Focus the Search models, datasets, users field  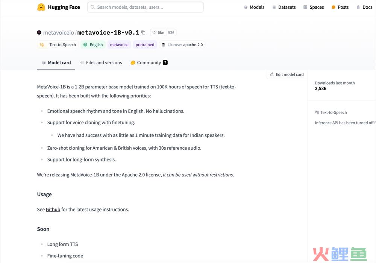point(145,7)
